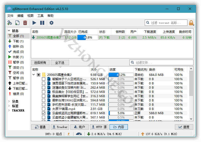Select the 空闲 (0) status filter
The width and height of the screenshot is (201, 142).
point(16,73)
